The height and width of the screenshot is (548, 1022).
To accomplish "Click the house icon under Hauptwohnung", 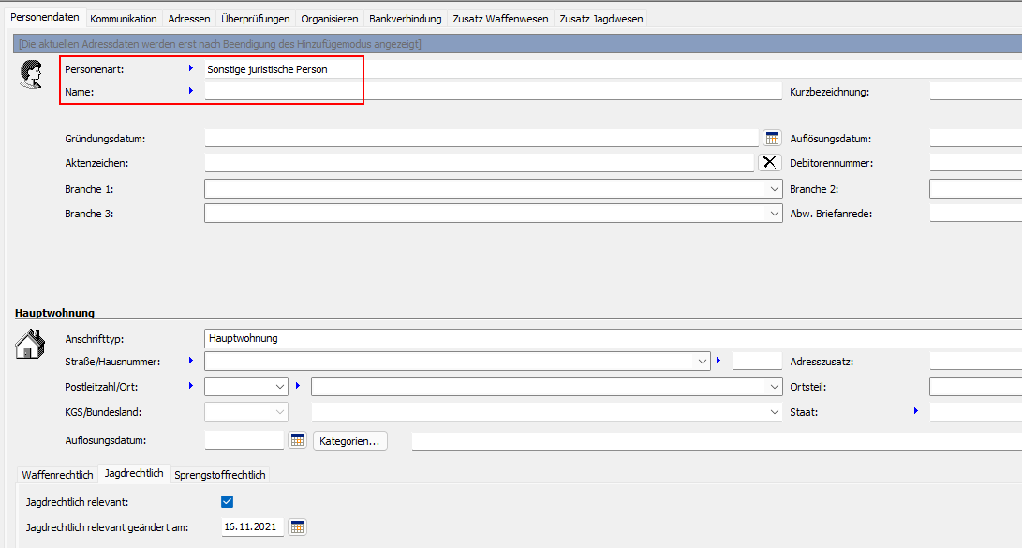I will [30, 345].
